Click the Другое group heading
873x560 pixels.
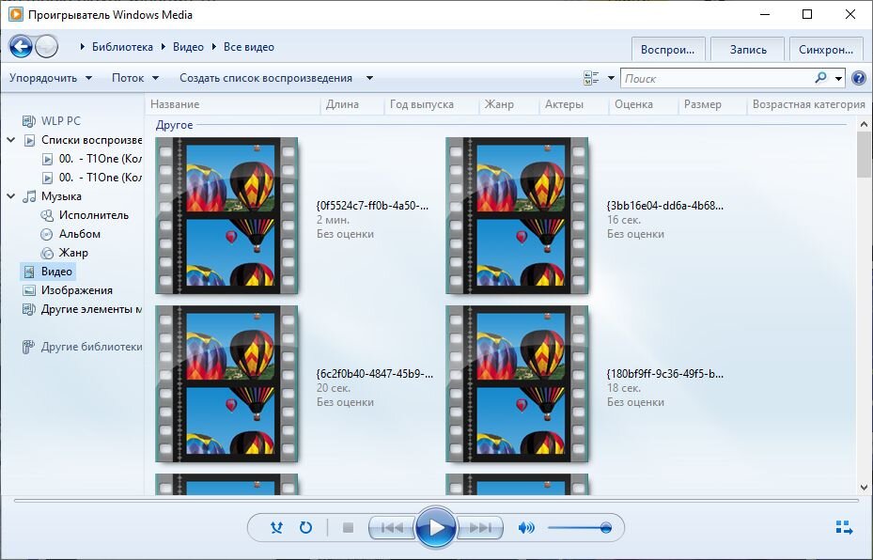(x=174, y=125)
